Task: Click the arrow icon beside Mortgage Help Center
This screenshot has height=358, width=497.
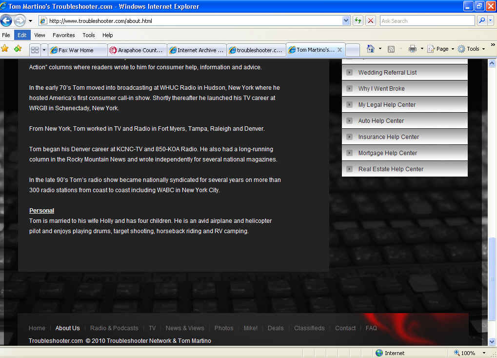Action: [349, 153]
